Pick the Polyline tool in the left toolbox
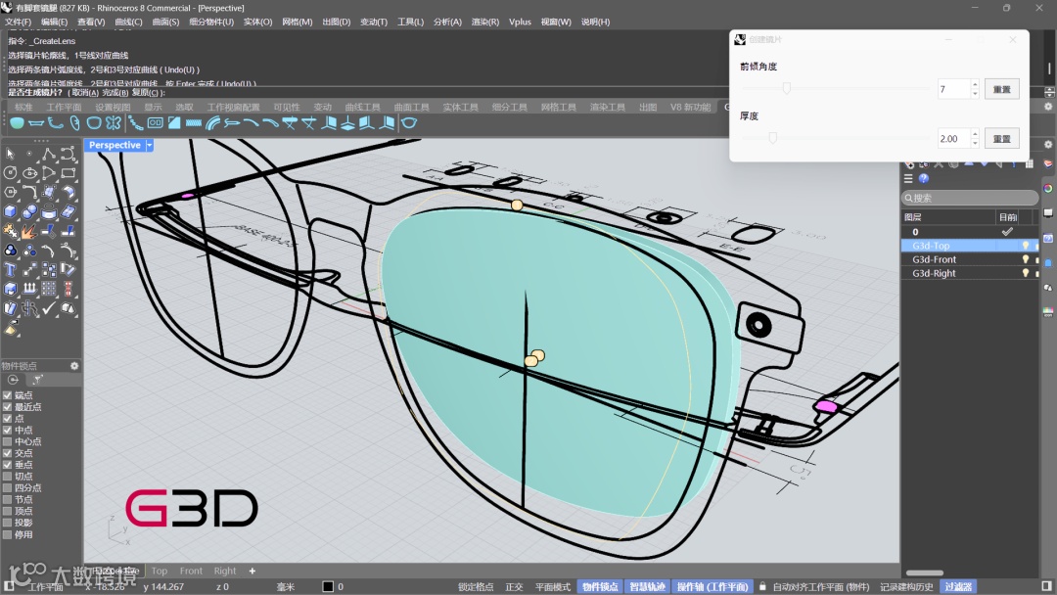This screenshot has width=1057, height=595. point(48,154)
